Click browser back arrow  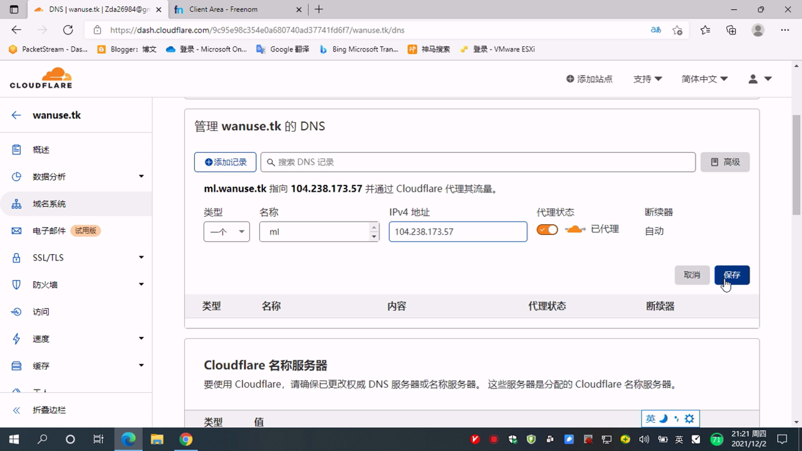tap(16, 30)
